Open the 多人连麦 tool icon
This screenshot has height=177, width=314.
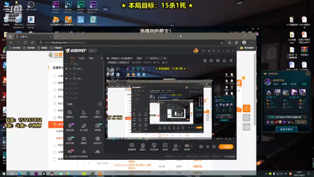pos(84,127)
